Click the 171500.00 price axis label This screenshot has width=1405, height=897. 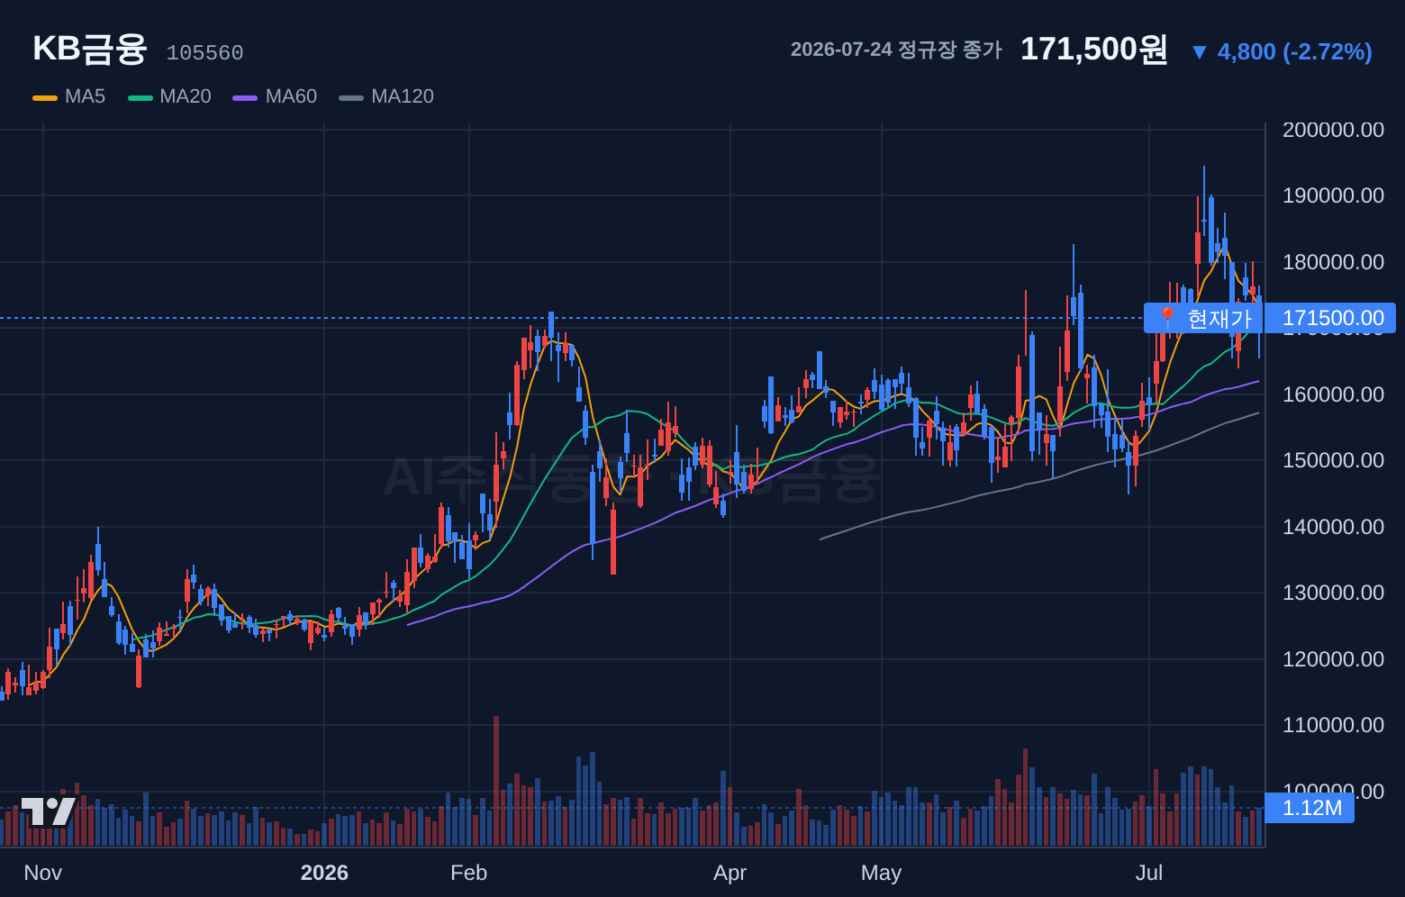point(1333,318)
